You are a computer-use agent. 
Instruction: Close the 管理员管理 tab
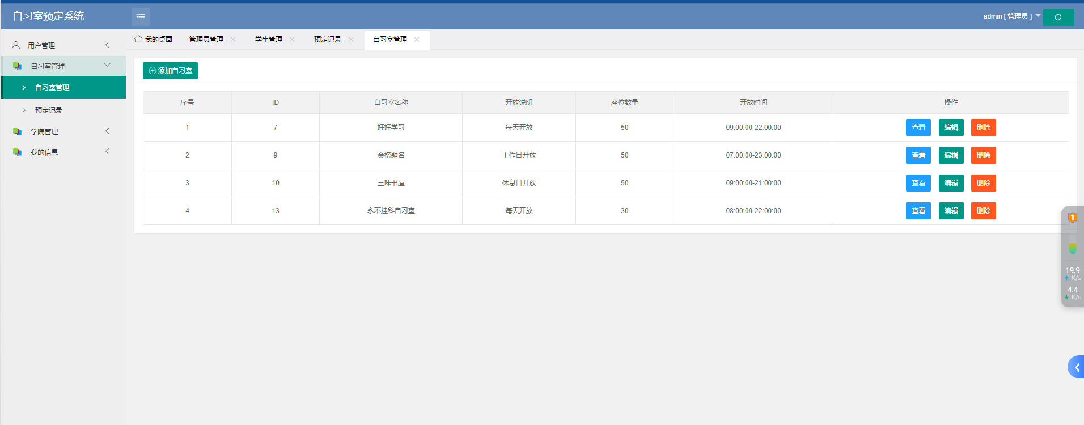233,39
